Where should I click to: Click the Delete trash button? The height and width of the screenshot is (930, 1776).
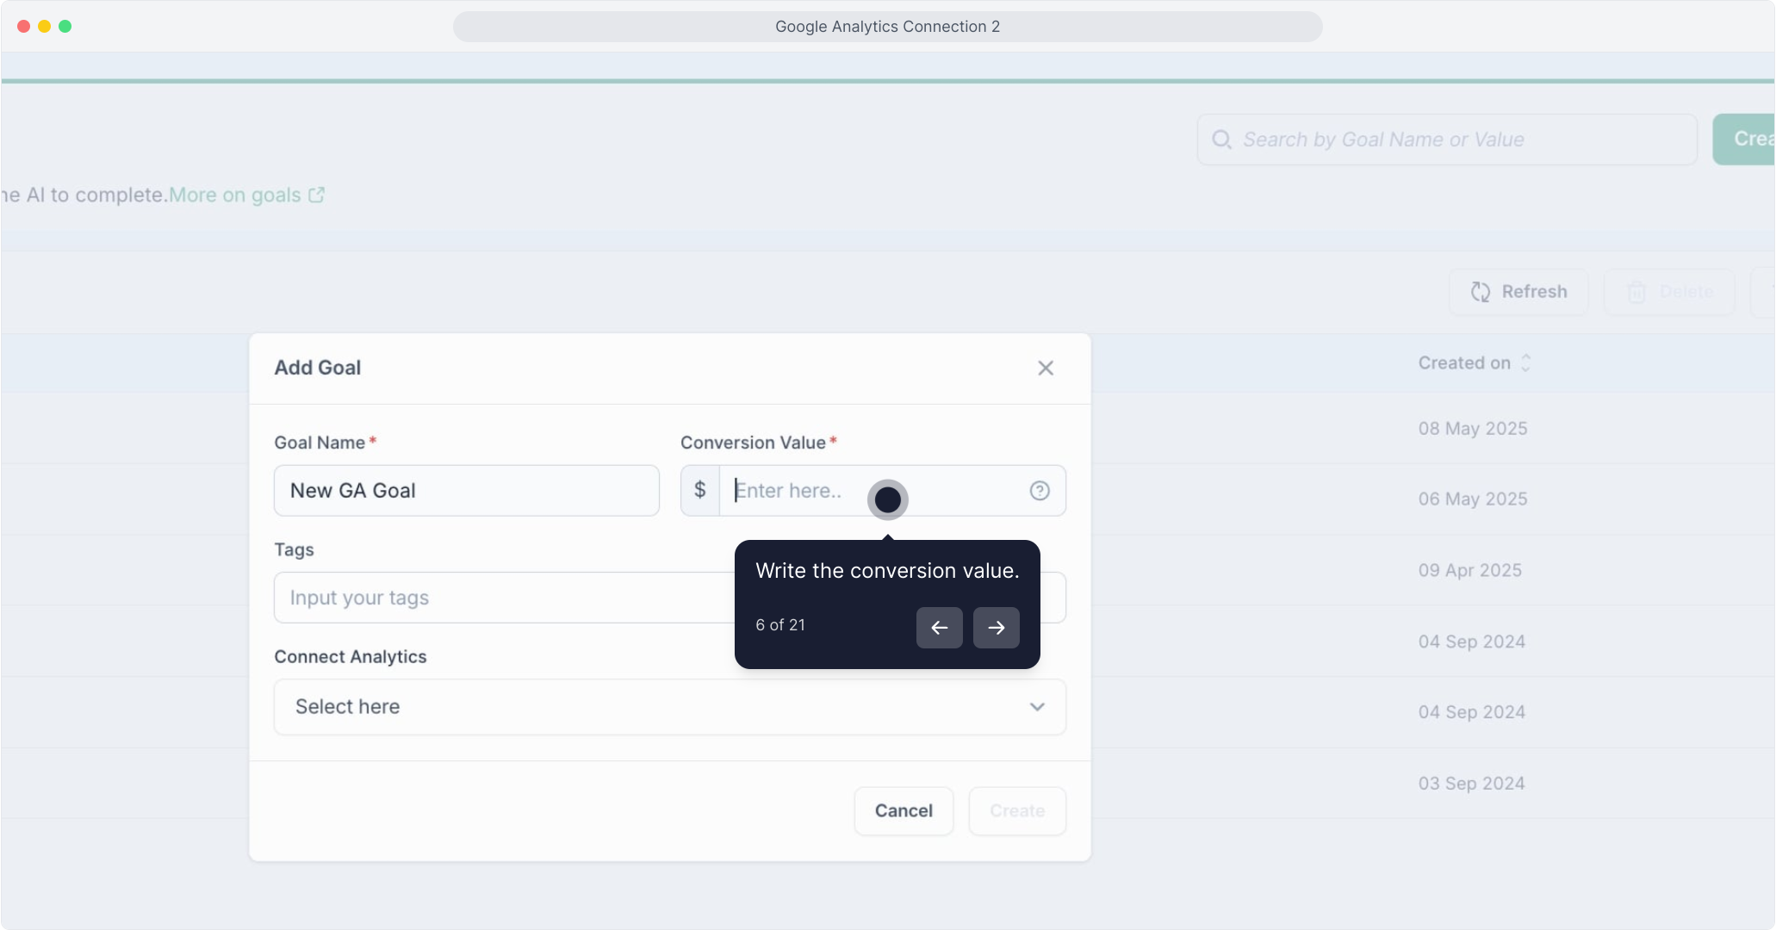pyautogui.click(x=1668, y=292)
